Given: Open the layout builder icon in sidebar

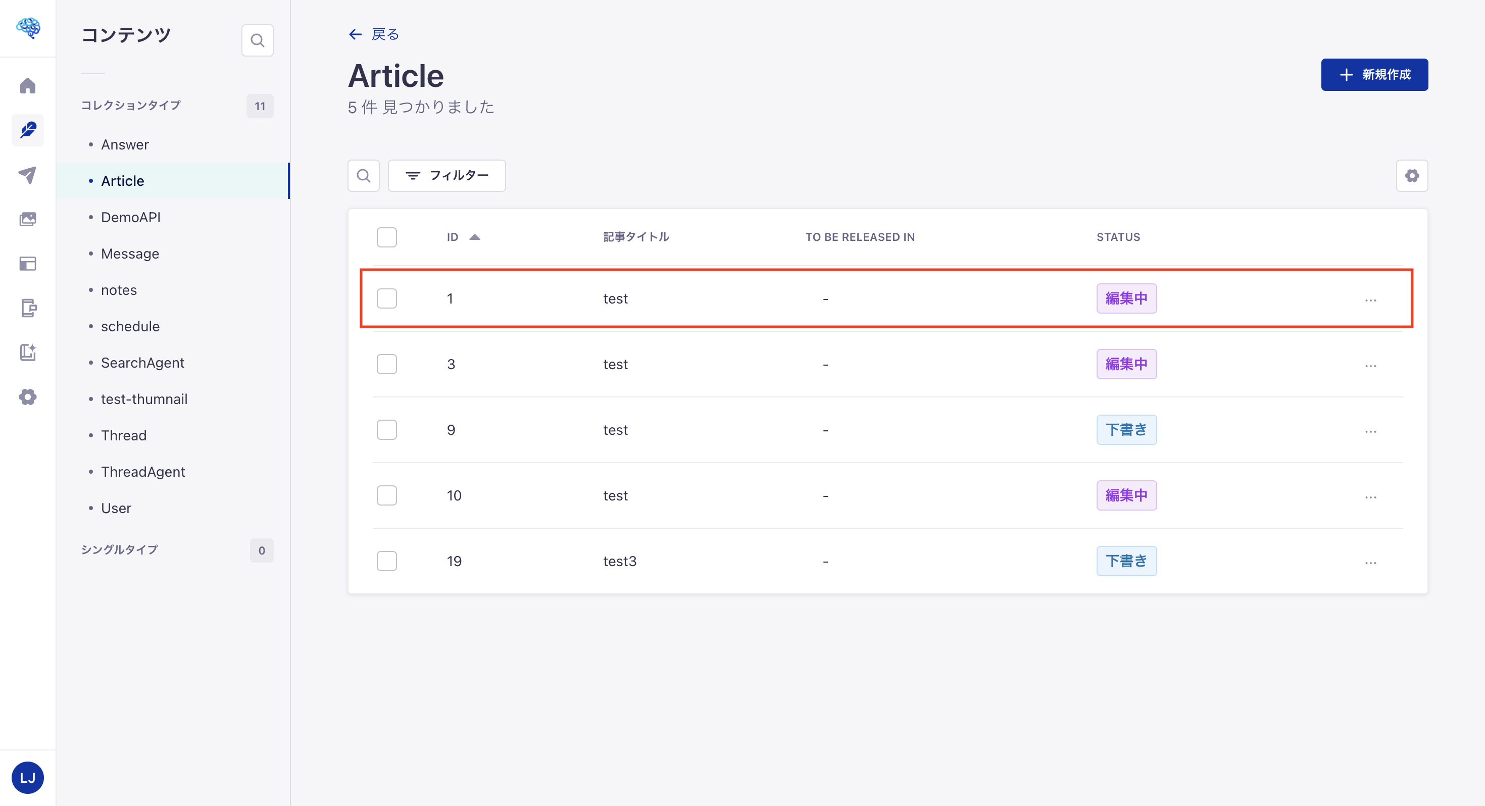Looking at the screenshot, I should coord(28,264).
